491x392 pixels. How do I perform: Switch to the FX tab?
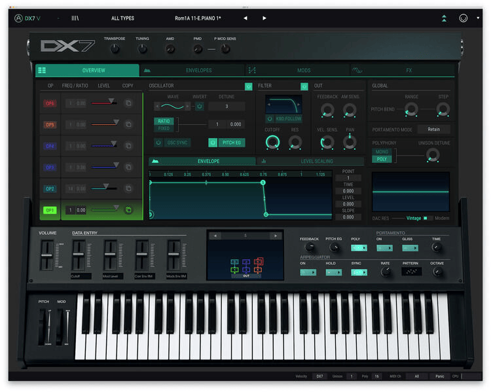coord(403,71)
